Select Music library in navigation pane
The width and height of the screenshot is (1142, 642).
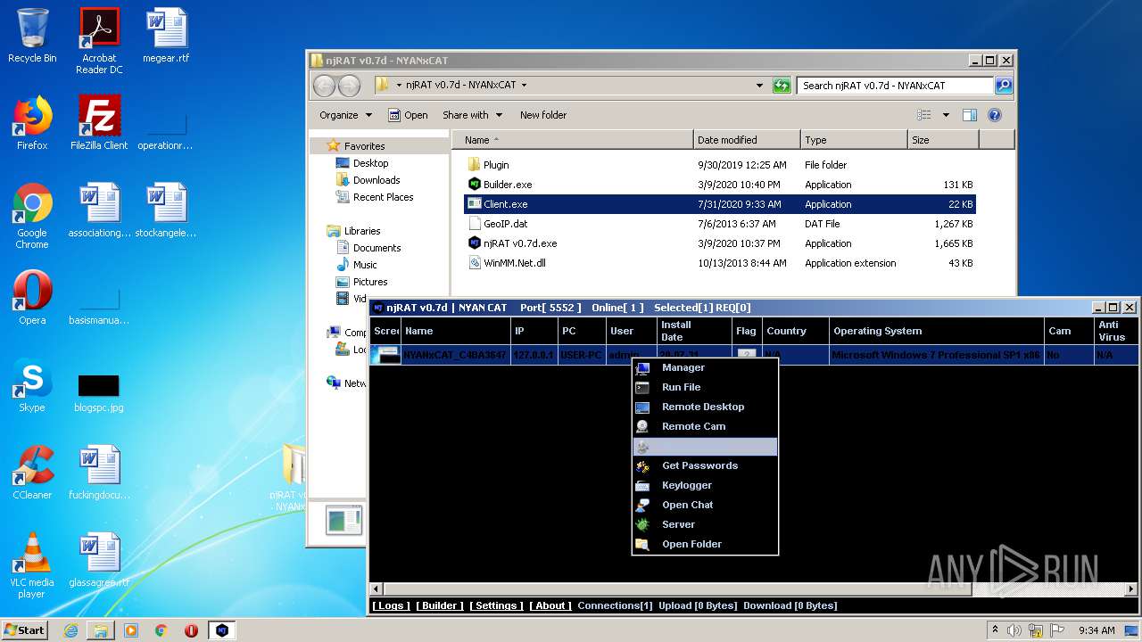(365, 265)
